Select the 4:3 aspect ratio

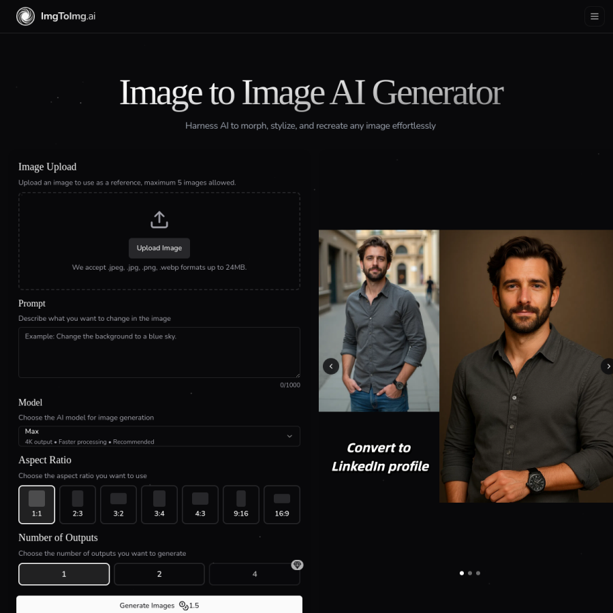pos(200,504)
